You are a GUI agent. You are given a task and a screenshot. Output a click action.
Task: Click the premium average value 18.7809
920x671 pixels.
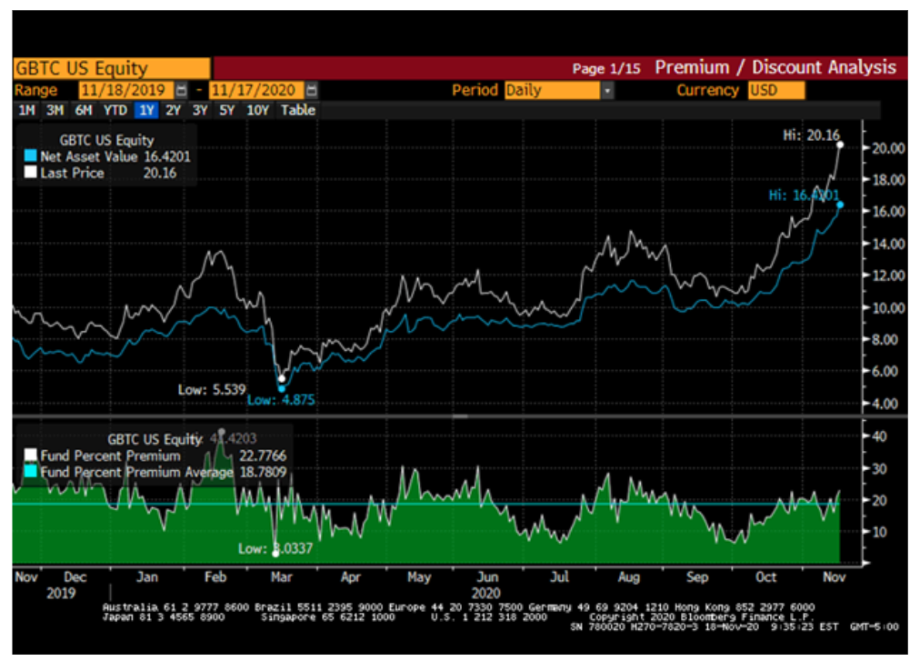263,473
